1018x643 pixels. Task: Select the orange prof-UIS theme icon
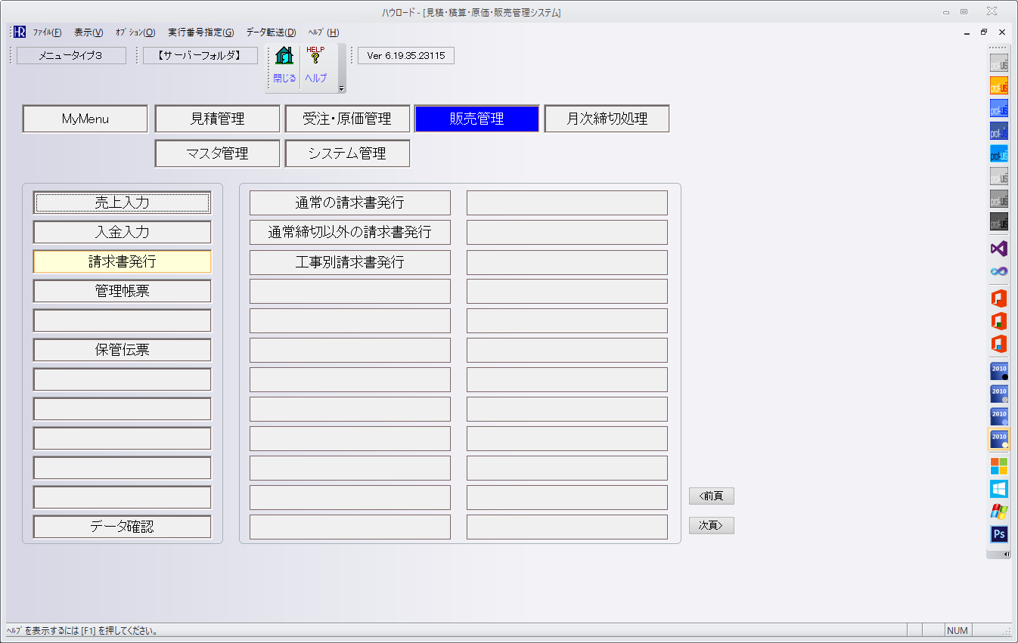pos(999,86)
